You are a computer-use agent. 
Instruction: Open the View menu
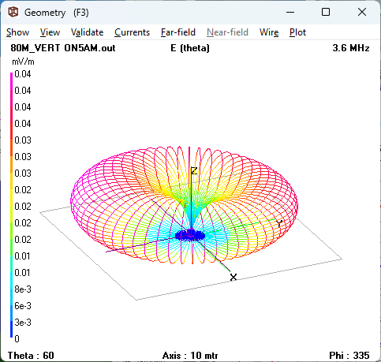click(x=50, y=32)
